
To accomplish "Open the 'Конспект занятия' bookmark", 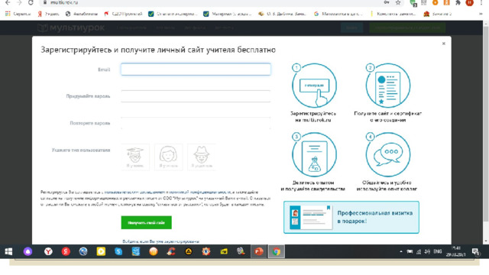I will pyautogui.click(x=393, y=14).
